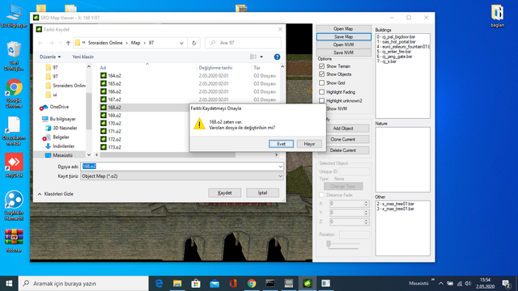Open the AnyDesk desktop icon
Image resolution: width=518 pixels, height=291 pixels.
pos(14,166)
